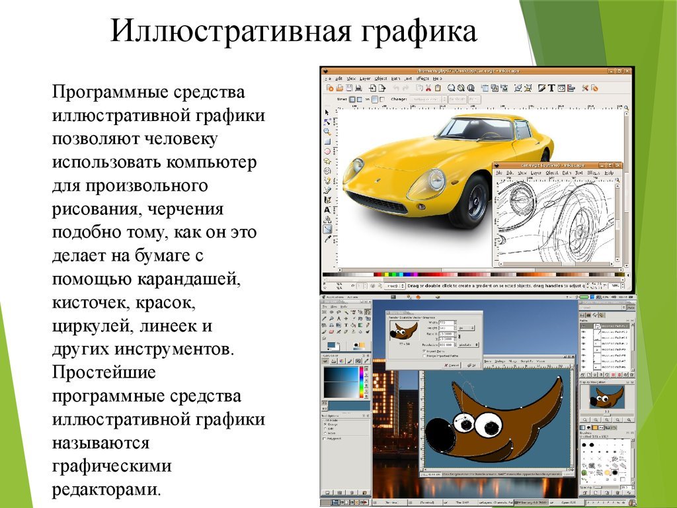Click the cut scissors icon in toolbar
677x508 pixels.
click(x=428, y=87)
